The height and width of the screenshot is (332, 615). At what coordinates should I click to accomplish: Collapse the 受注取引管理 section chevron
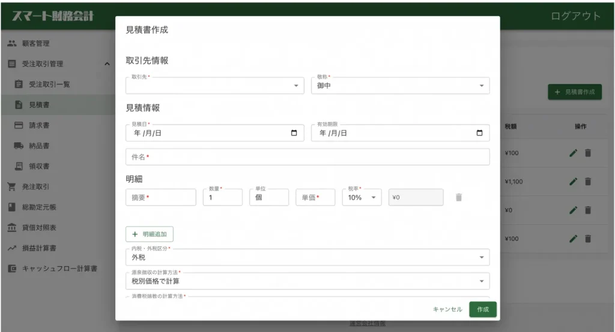coord(107,64)
